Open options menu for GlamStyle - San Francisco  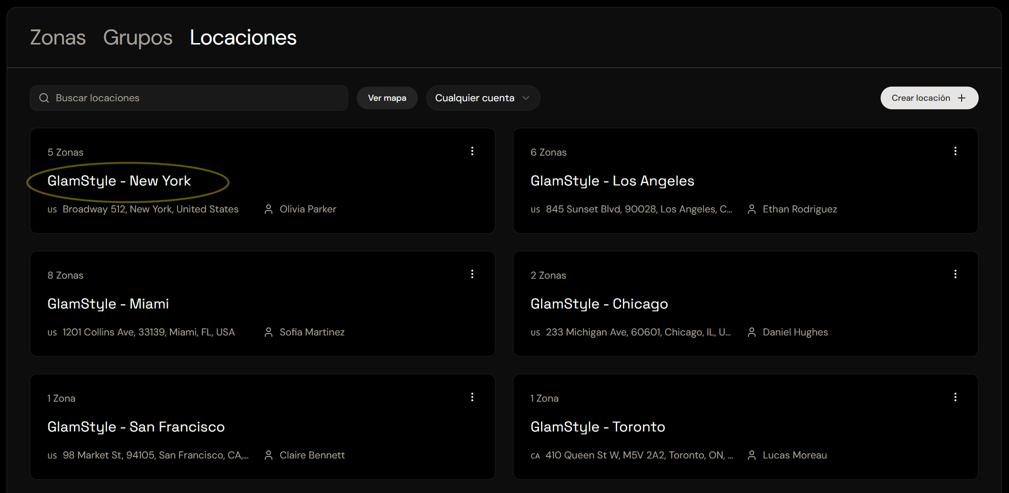tap(472, 397)
